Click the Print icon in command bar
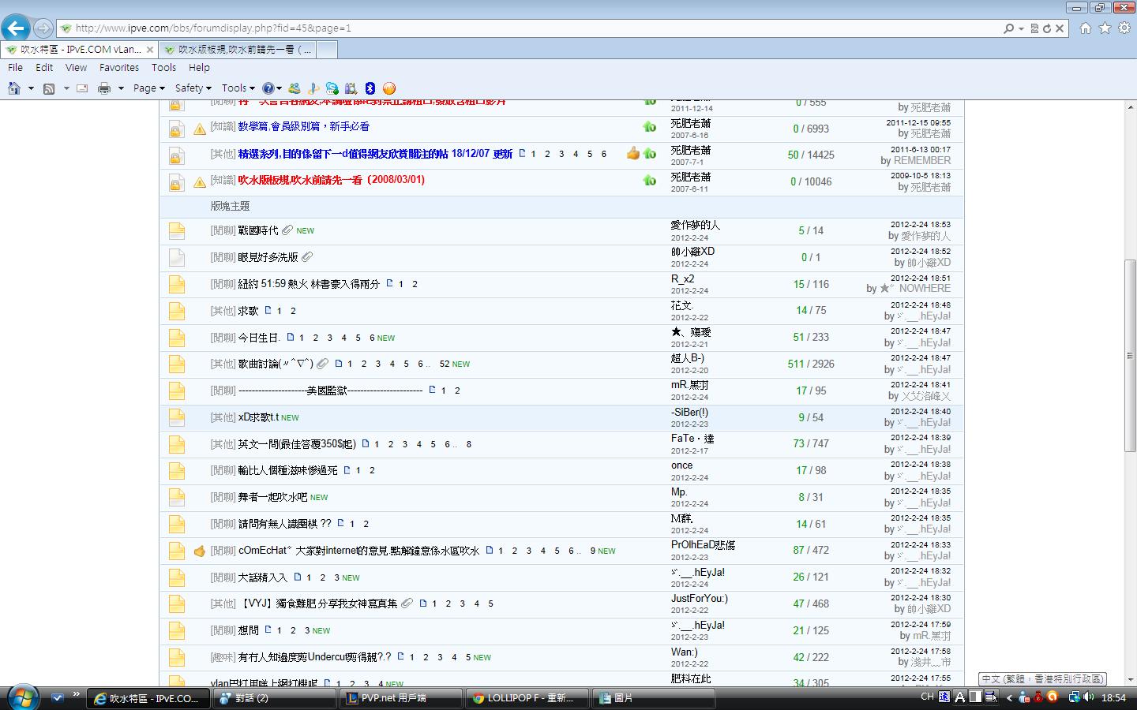1137x710 pixels. (103, 88)
